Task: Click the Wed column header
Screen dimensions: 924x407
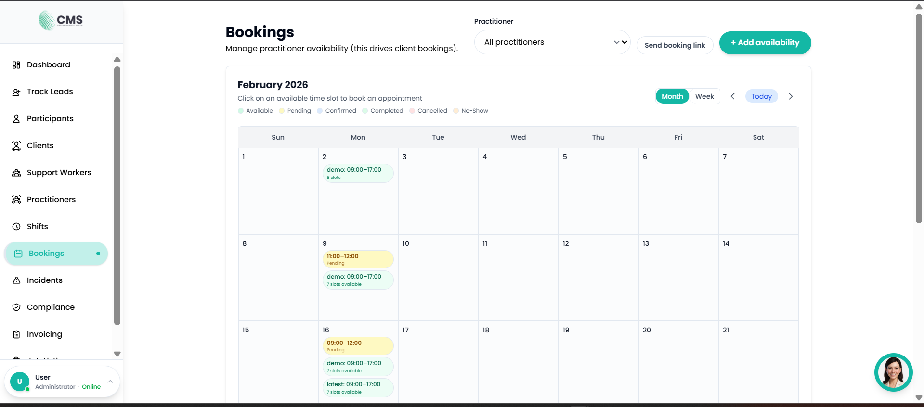Action: 518,137
